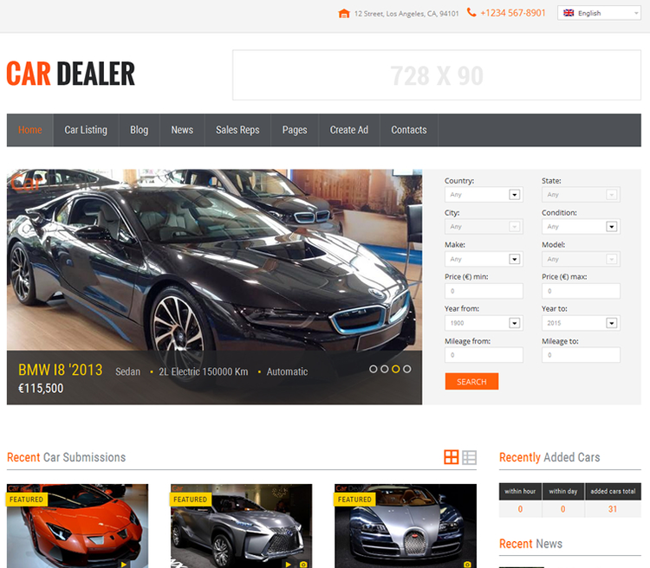Click the address 12 Street, Los Angeles text
650x568 pixels.
(x=406, y=14)
